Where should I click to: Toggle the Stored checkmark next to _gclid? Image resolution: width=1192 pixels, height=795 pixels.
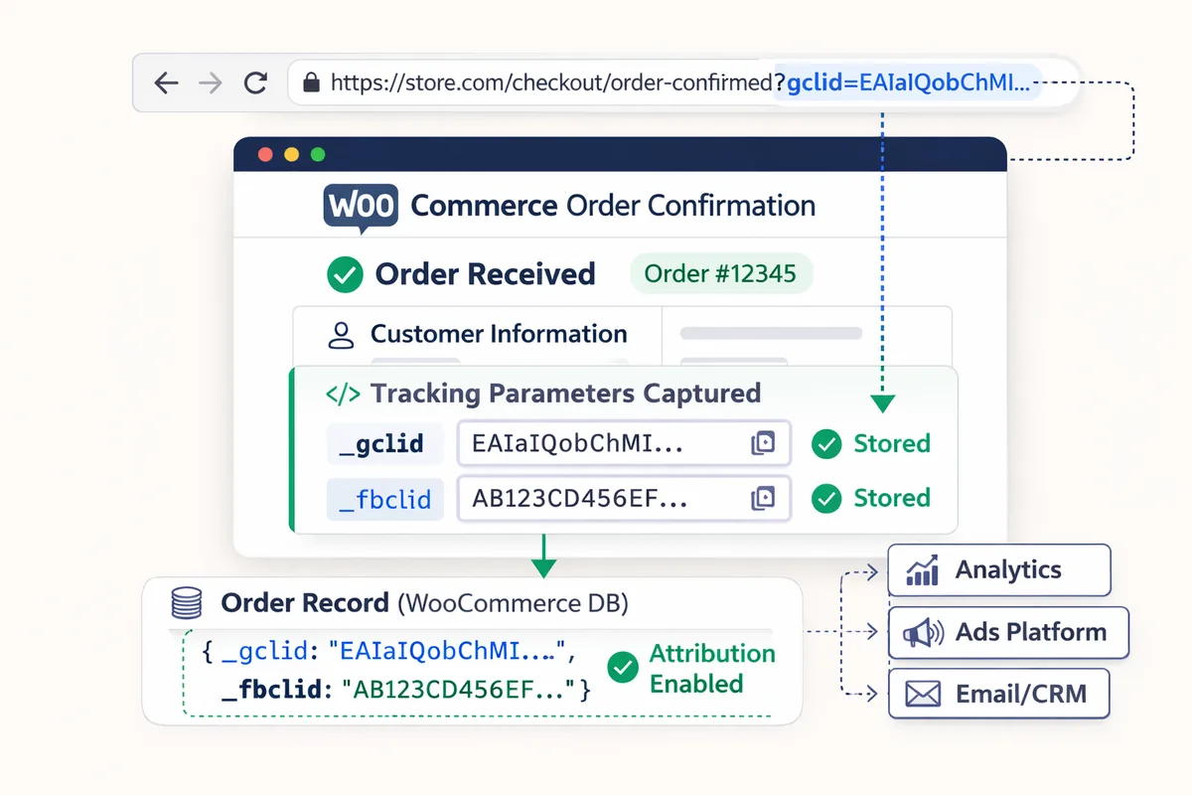(825, 443)
